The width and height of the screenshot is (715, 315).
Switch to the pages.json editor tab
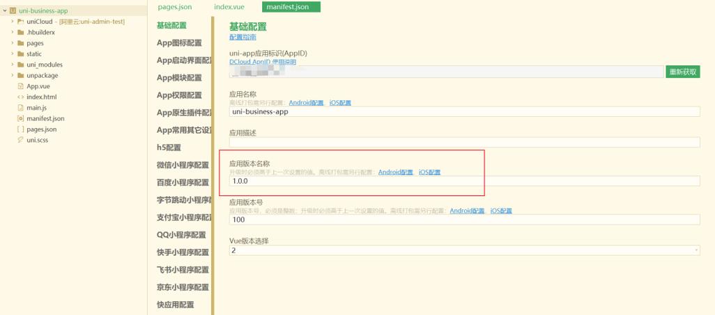[x=175, y=7]
